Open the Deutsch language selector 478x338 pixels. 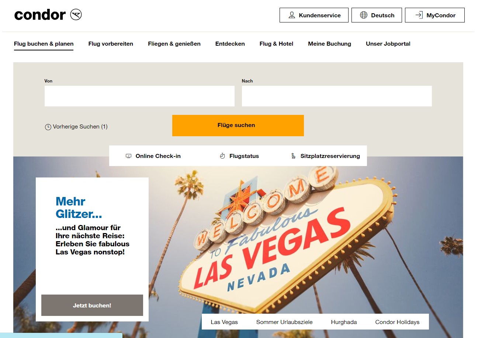click(377, 15)
